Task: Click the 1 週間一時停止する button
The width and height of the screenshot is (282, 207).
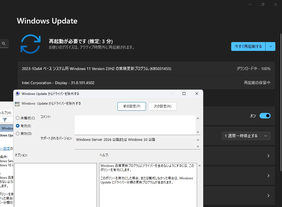Action: click(241, 136)
